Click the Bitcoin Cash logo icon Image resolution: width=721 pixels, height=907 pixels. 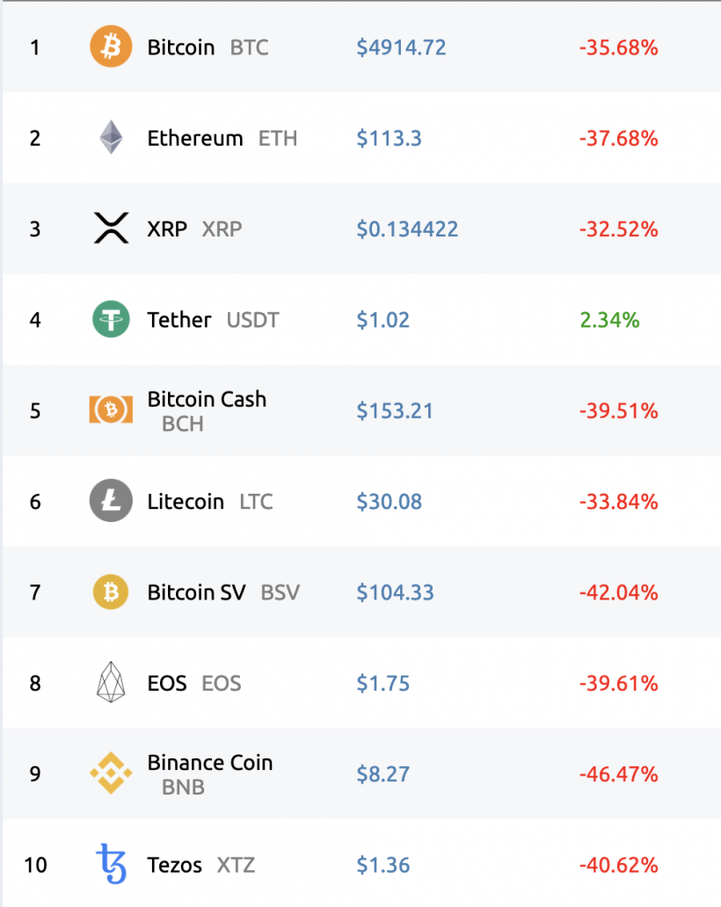[111, 410]
